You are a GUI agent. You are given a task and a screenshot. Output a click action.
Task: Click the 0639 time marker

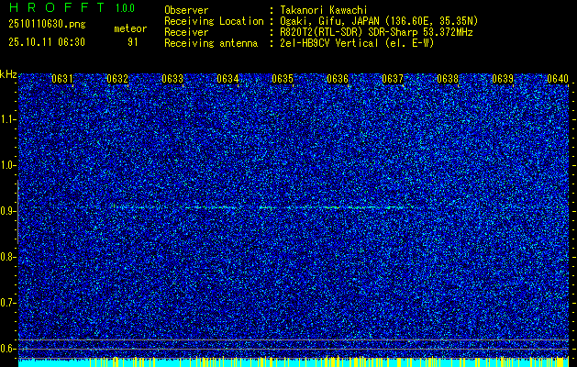(x=503, y=79)
